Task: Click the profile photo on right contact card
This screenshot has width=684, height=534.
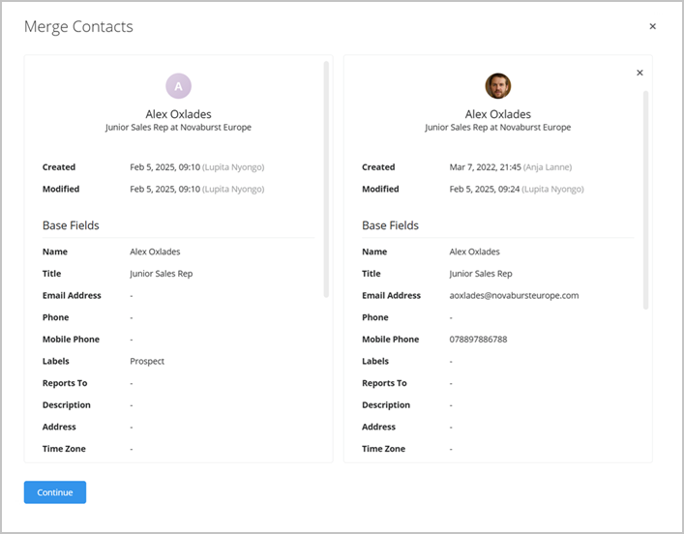Action: click(497, 86)
